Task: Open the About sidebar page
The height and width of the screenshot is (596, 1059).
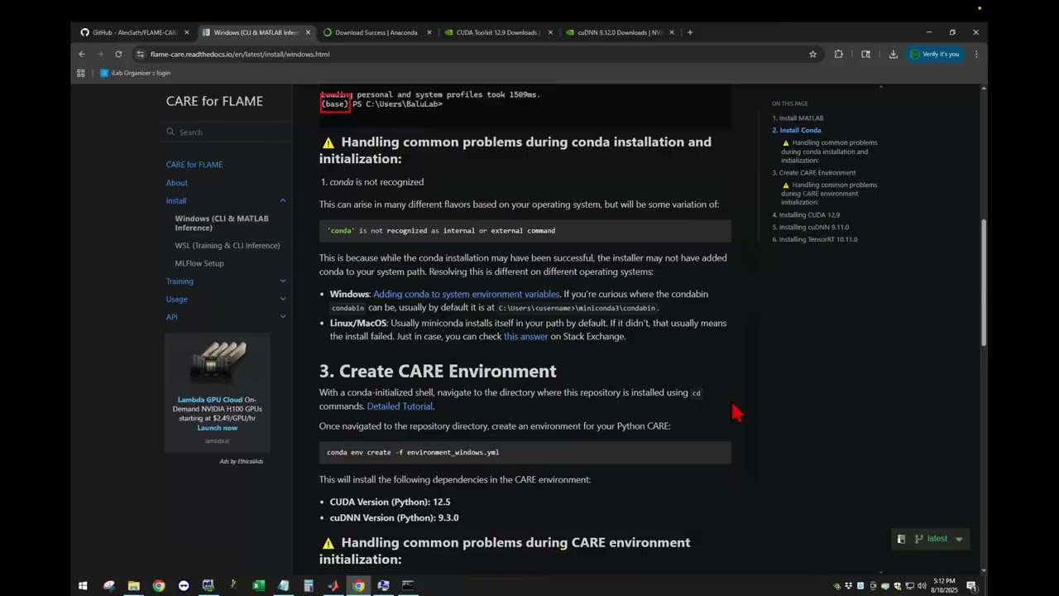Action: coord(177,183)
